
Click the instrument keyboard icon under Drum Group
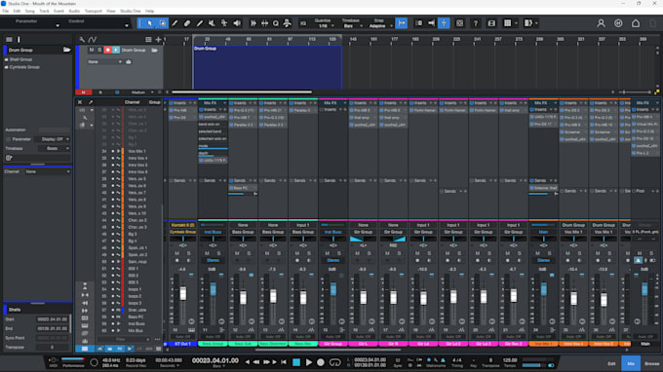[129, 61]
